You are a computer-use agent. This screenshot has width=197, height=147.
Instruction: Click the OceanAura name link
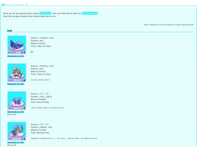click(x=12, y=53)
